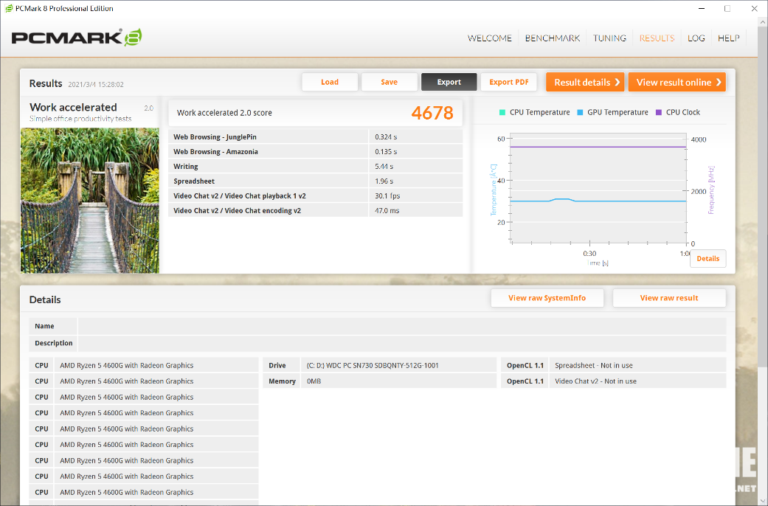This screenshot has width=768, height=506.
Task: Go to the TUNING tab
Action: coord(609,38)
